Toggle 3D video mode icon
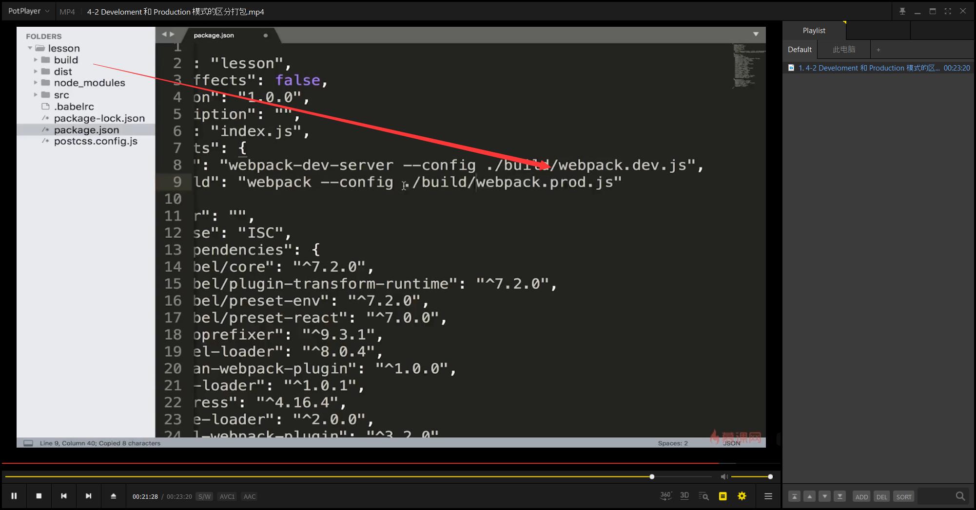The height and width of the screenshot is (510, 976). [684, 496]
